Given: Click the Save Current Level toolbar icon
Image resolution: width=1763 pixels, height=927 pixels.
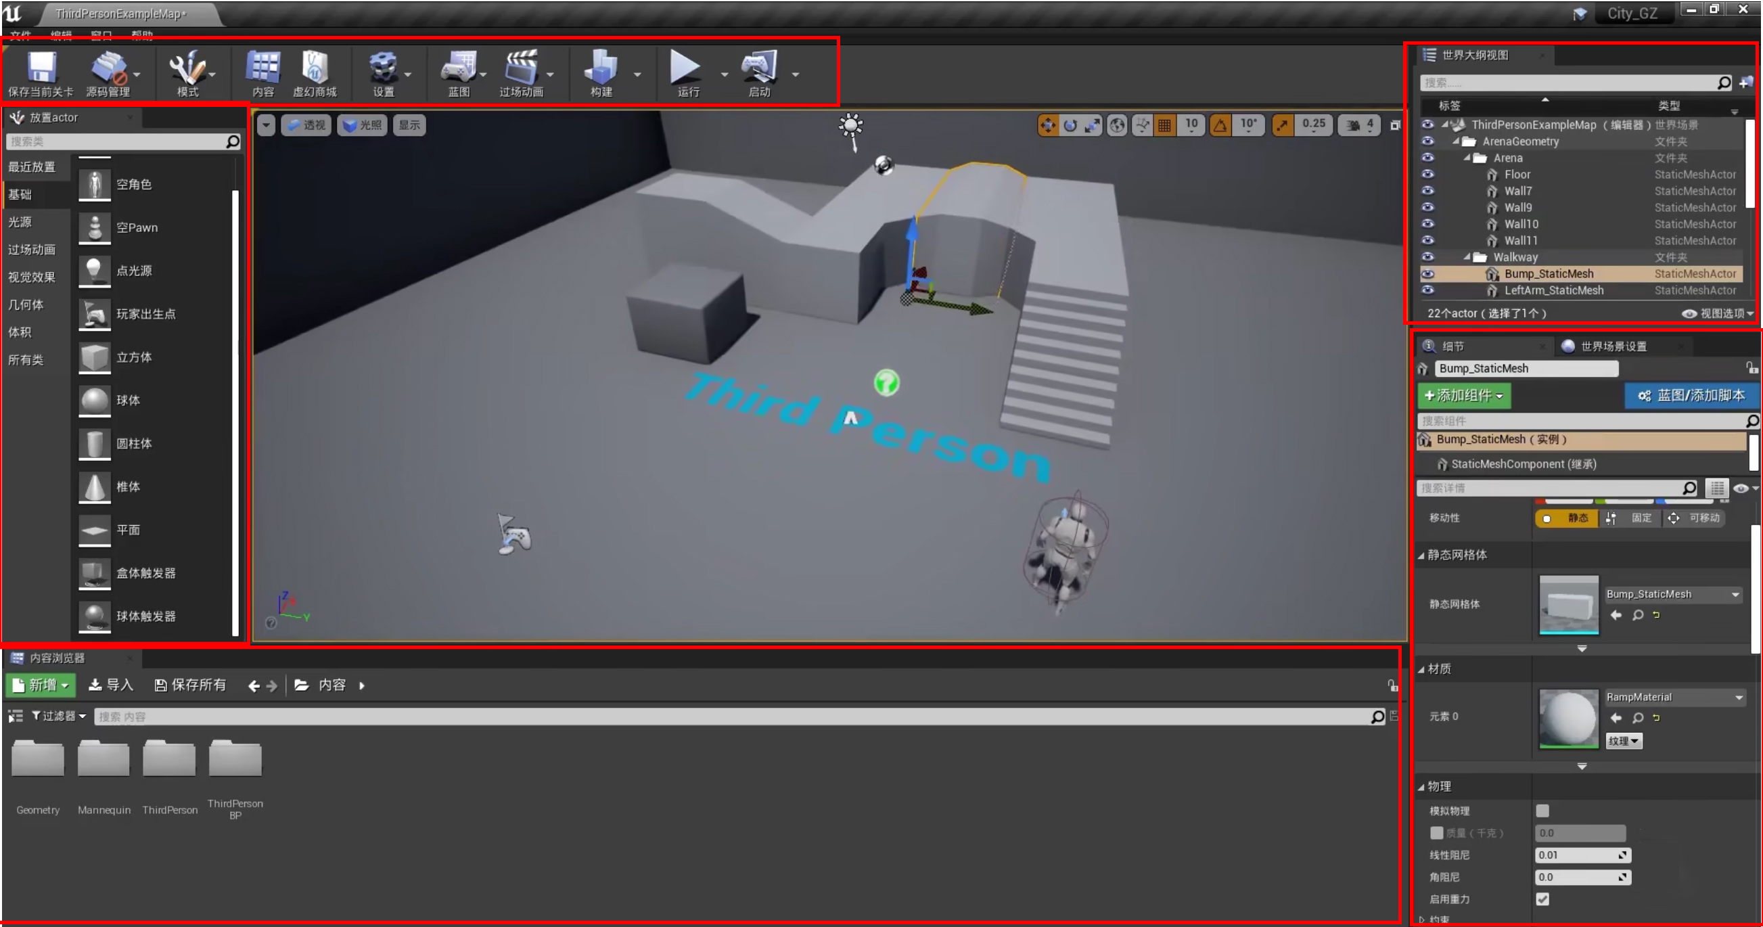Looking at the screenshot, I should click(x=41, y=68).
